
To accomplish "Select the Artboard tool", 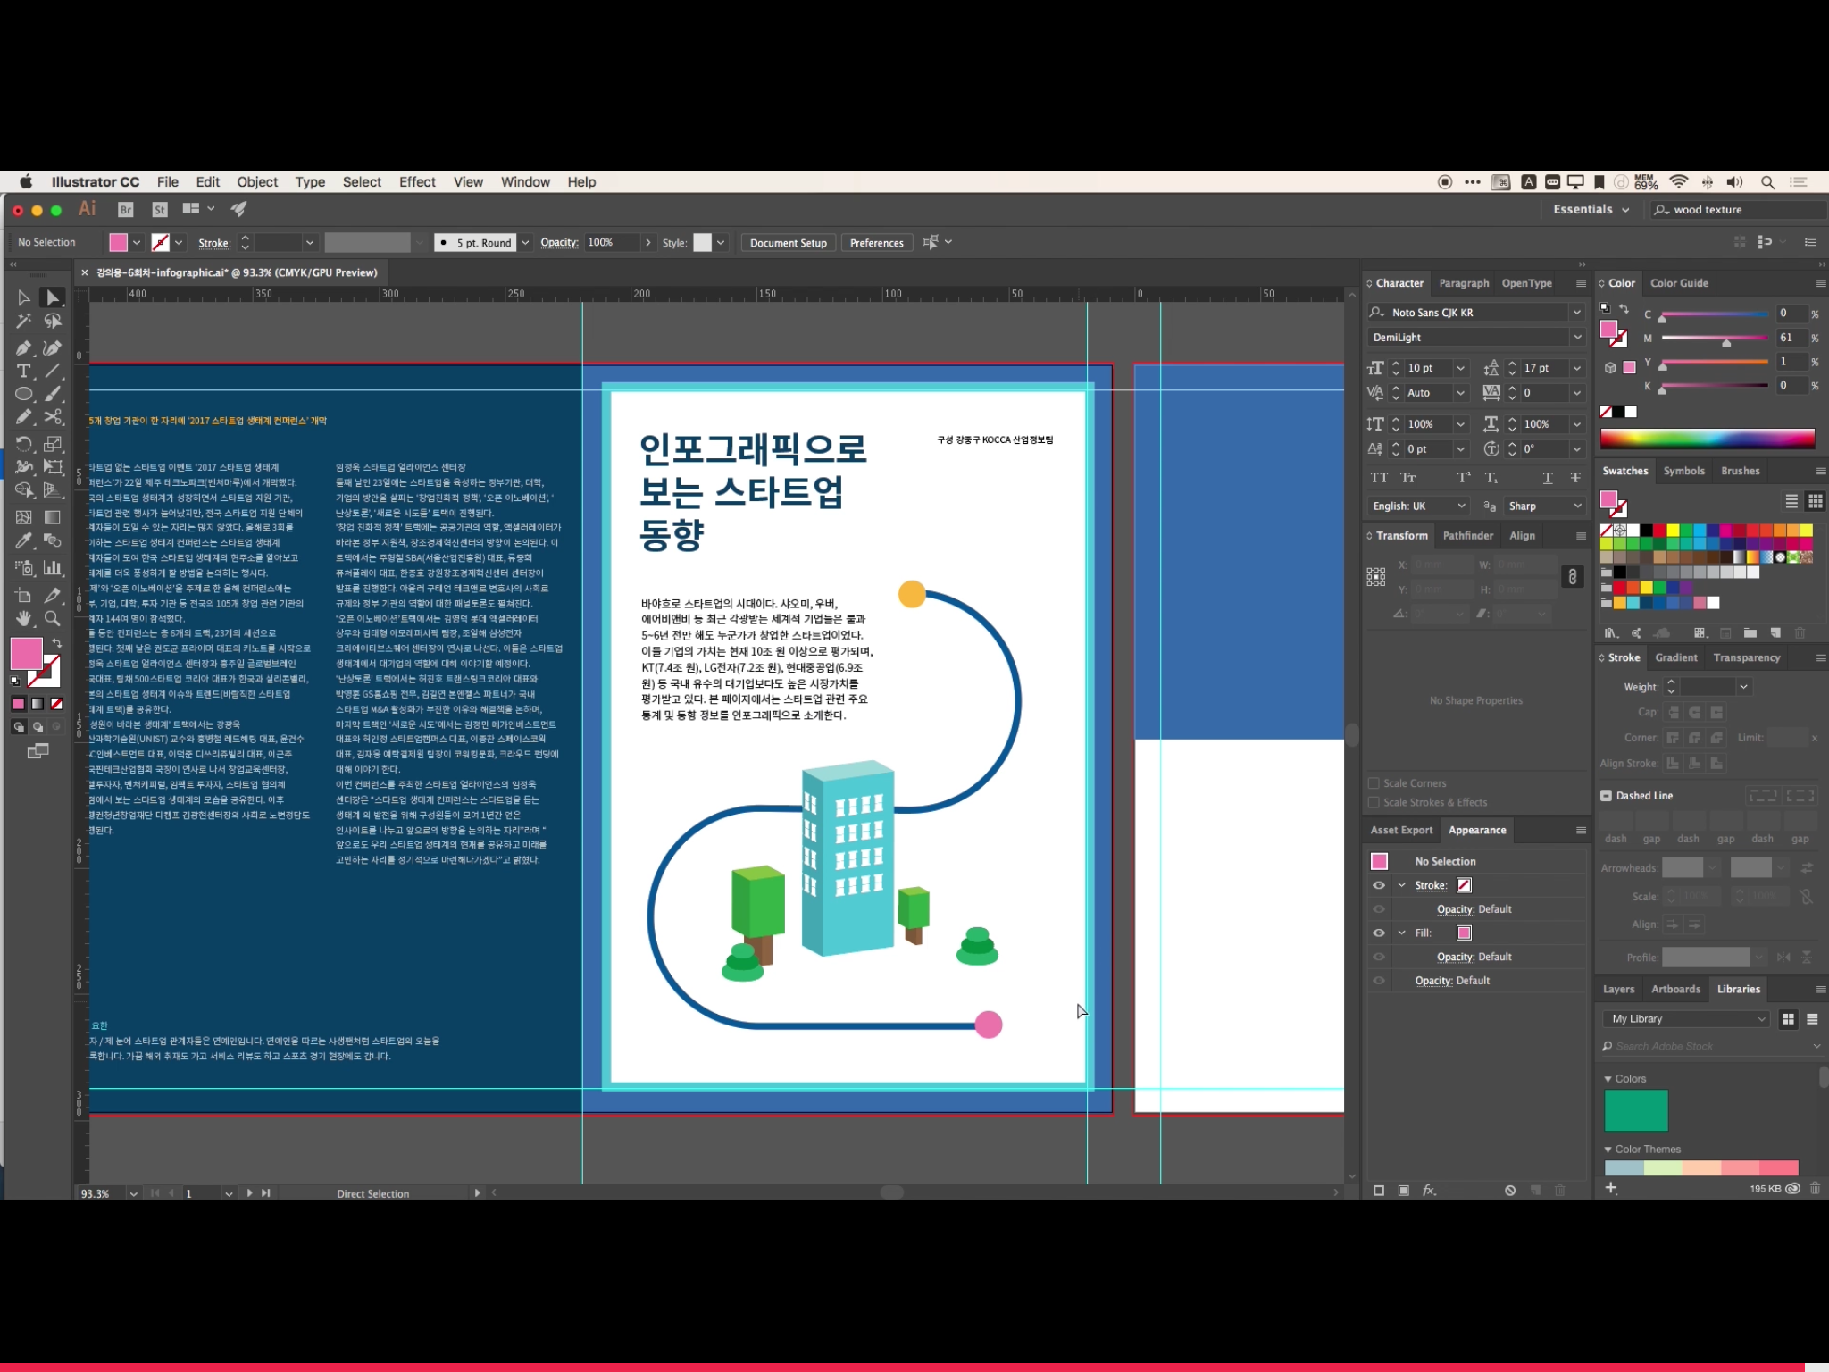I will tap(24, 596).
